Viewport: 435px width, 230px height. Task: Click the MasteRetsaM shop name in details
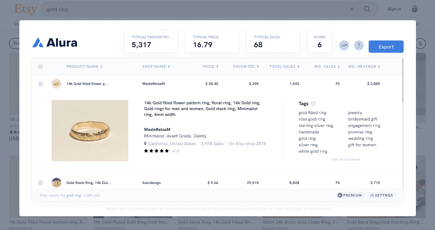tap(157, 130)
